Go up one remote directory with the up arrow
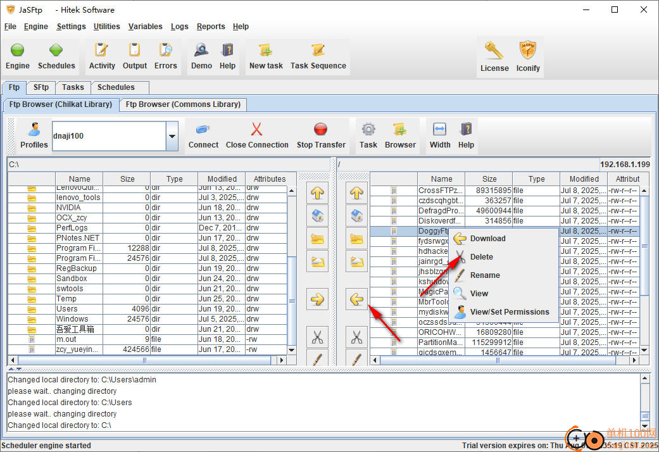The width and height of the screenshot is (659, 452). pyautogui.click(x=356, y=193)
